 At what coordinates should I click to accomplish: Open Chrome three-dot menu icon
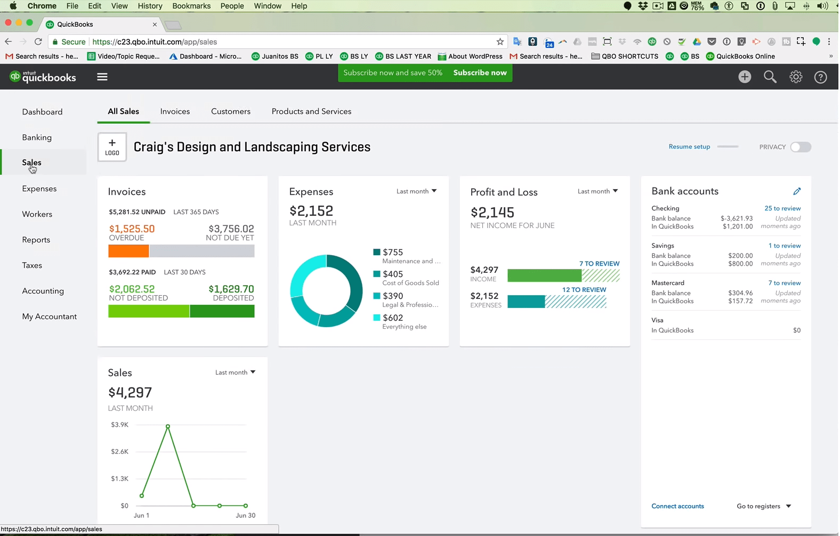point(829,42)
